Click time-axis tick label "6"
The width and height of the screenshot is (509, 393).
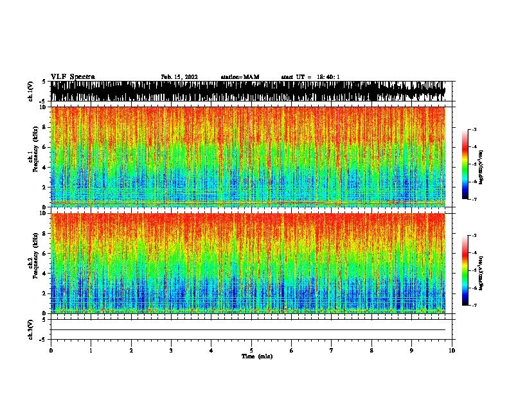click(x=292, y=351)
